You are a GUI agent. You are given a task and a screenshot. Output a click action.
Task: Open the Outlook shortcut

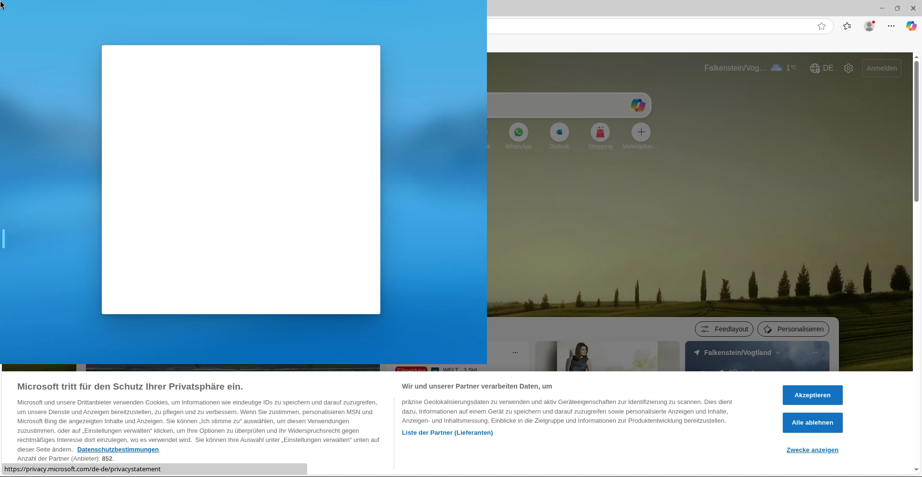pyautogui.click(x=559, y=133)
